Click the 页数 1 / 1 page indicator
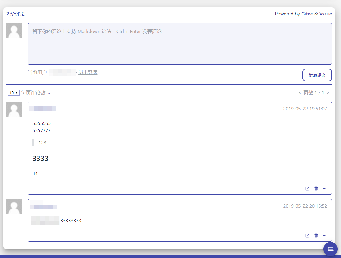Image resolution: width=341 pixels, height=258 pixels. coord(314,93)
